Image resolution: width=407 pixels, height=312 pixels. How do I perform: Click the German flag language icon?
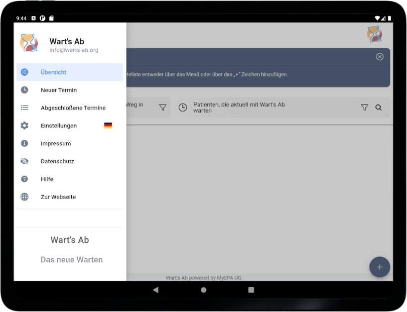coord(108,125)
